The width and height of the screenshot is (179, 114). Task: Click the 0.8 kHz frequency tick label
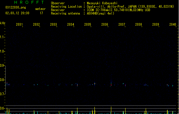point(2,80)
